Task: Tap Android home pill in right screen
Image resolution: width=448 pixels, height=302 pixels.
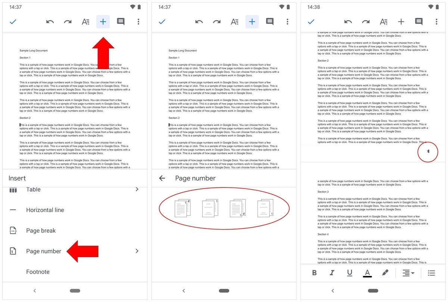Action: click(373, 291)
